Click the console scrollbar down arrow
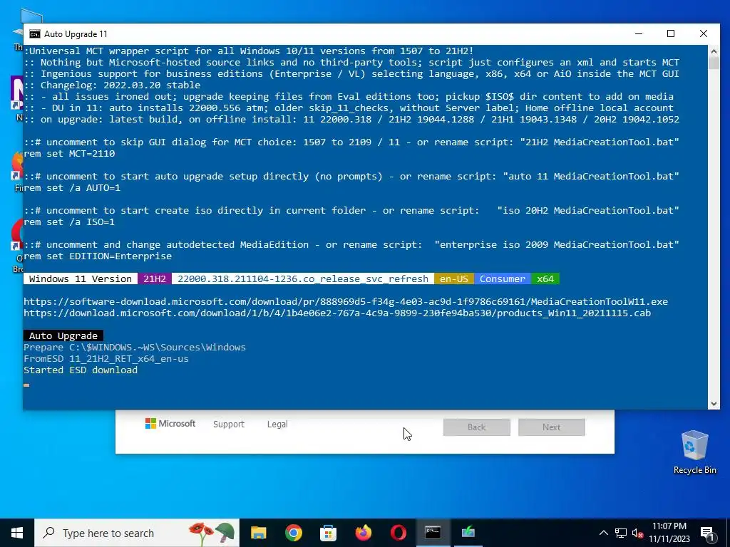Screen dimensions: 730x547 (x=714, y=404)
